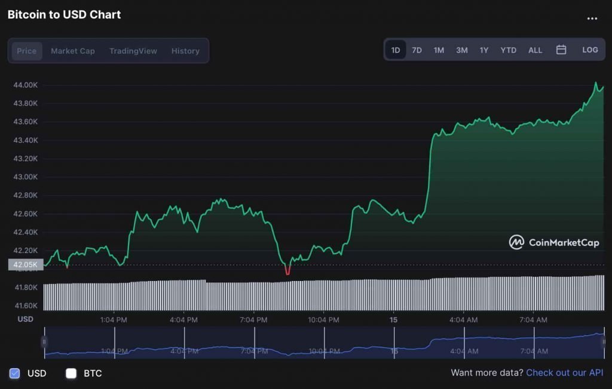Open the TradingView tab

[133, 51]
